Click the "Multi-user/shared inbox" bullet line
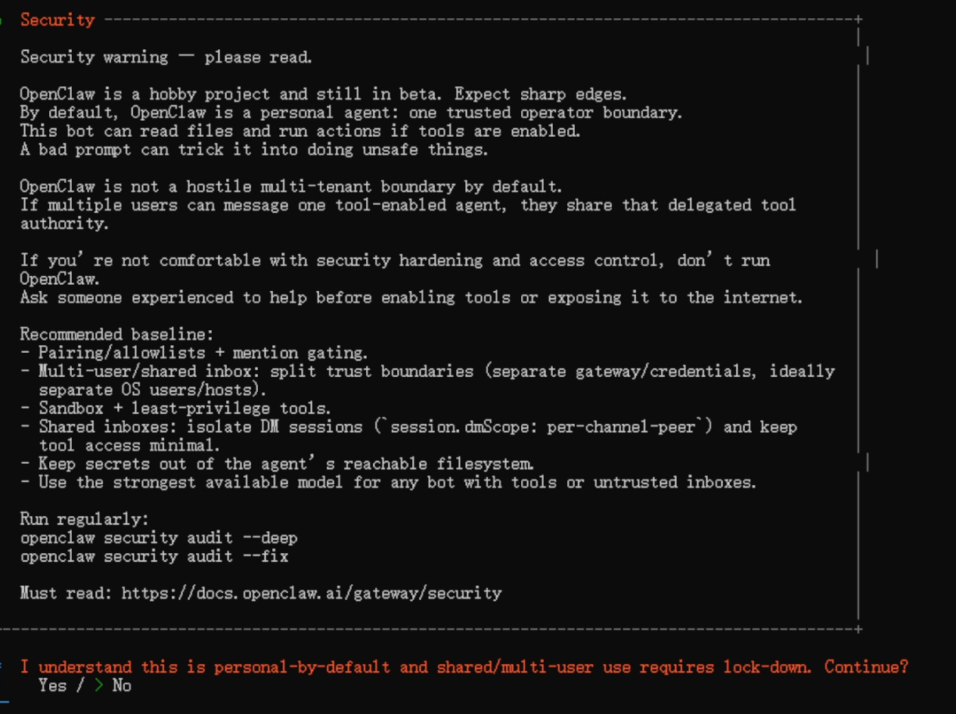This screenshot has width=956, height=714. coord(436,372)
